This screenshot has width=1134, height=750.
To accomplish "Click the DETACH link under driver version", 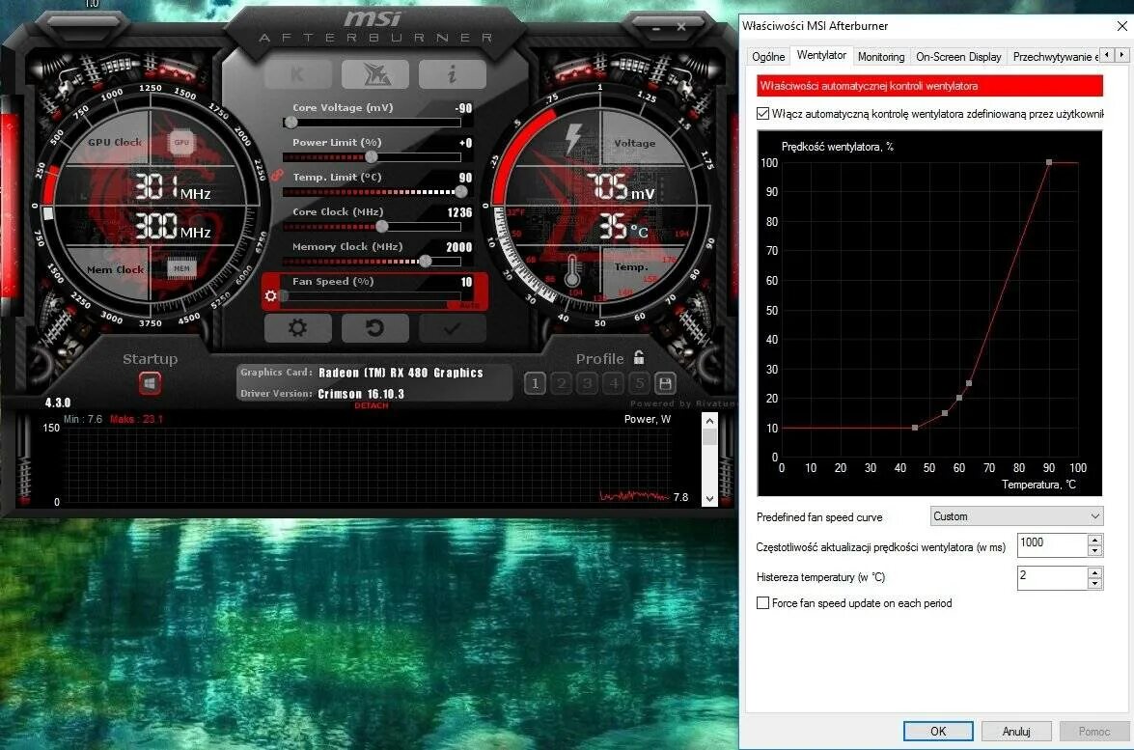I will (372, 405).
